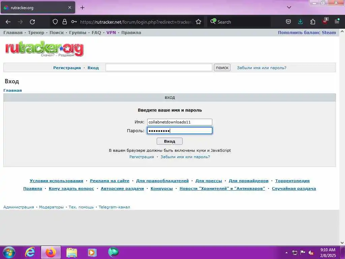Image resolution: width=345 pixels, height=259 pixels.
Task: Open Авторские раздачи footer link
Action: coord(122,189)
